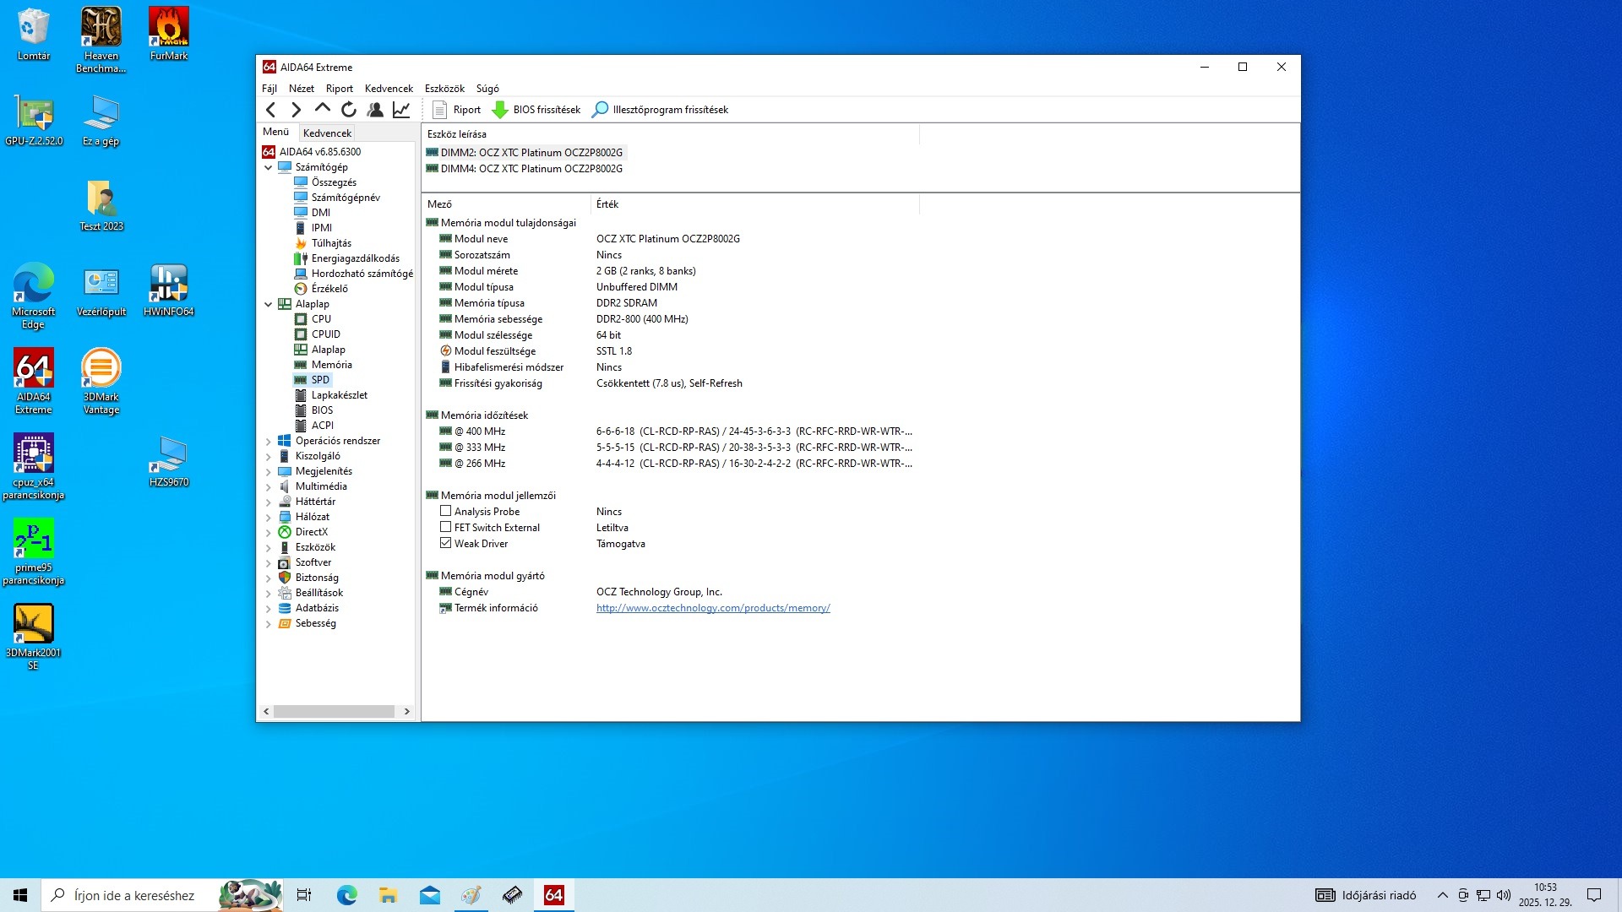
Task: Expand the DirectX tree node
Action: pos(269,532)
